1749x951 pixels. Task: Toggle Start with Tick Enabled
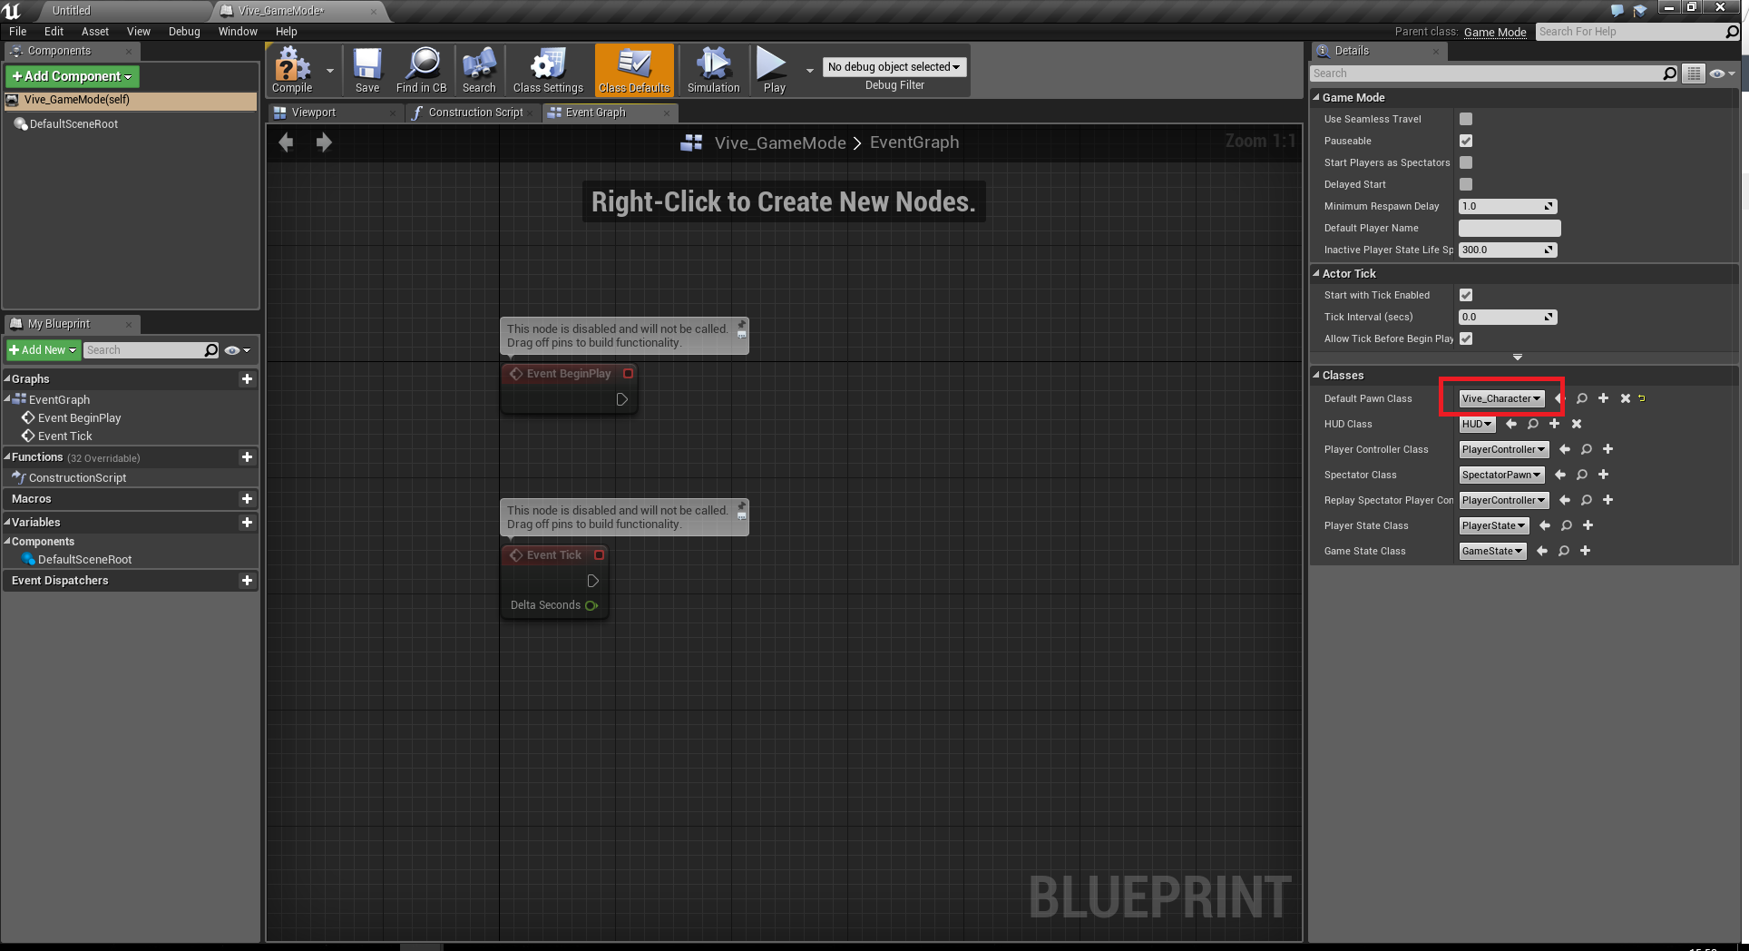click(1466, 295)
